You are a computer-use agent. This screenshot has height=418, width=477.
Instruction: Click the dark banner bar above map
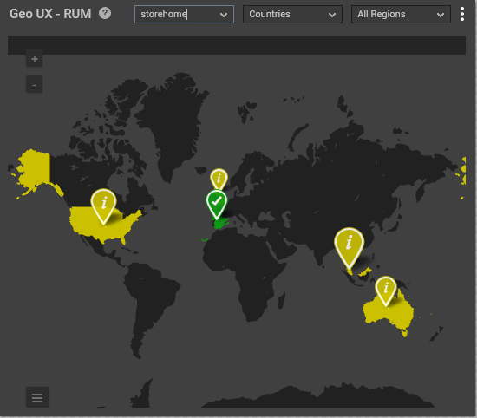point(237,45)
